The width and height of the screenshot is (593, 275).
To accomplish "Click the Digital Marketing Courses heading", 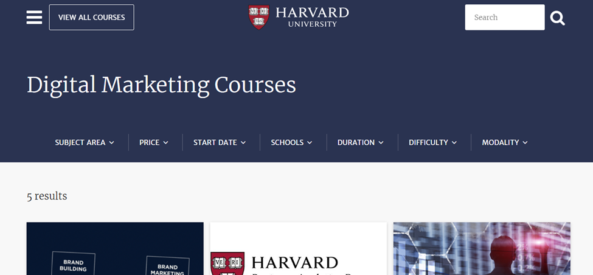I will pos(161,85).
